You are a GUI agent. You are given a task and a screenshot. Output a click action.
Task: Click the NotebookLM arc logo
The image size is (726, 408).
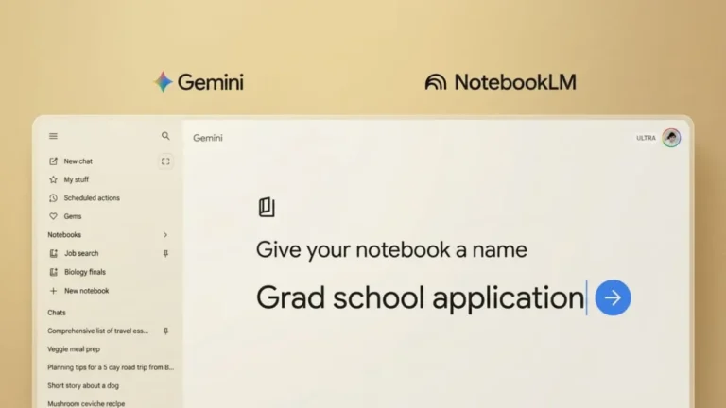(436, 82)
